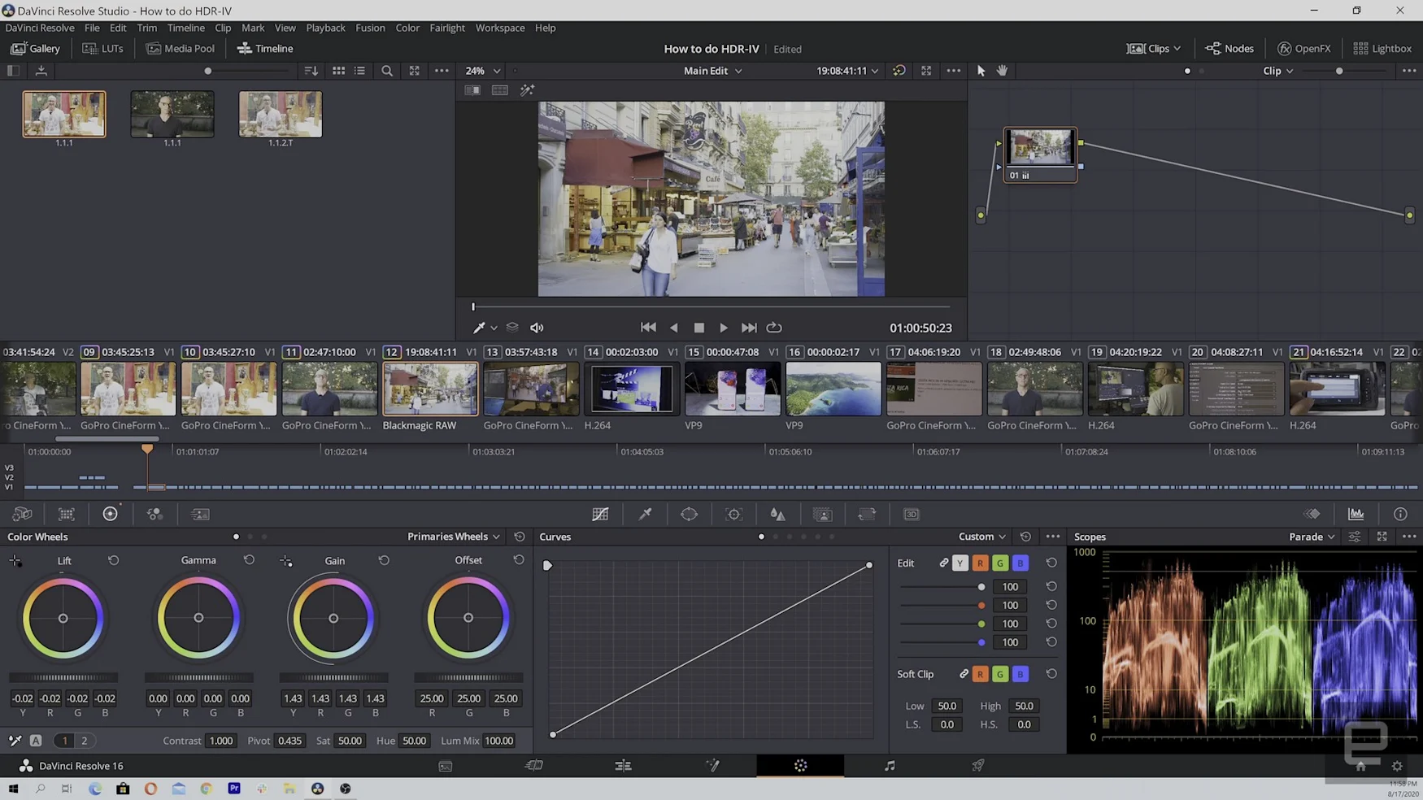Open the Parade scope type dropdown

[1312, 537]
